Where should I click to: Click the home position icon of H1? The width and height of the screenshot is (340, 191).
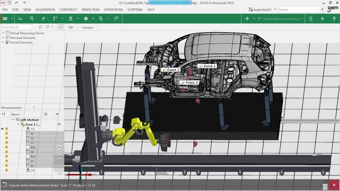pos(28,129)
